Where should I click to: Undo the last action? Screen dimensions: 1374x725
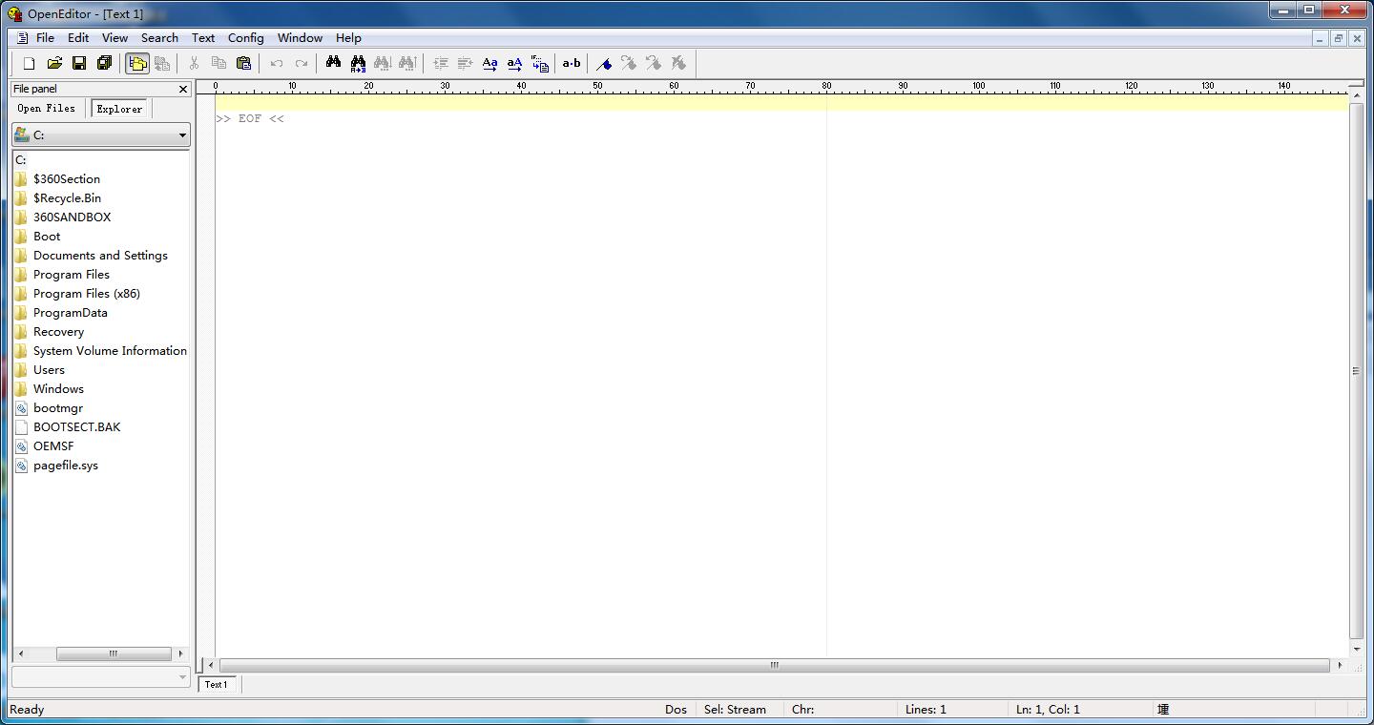[276, 63]
